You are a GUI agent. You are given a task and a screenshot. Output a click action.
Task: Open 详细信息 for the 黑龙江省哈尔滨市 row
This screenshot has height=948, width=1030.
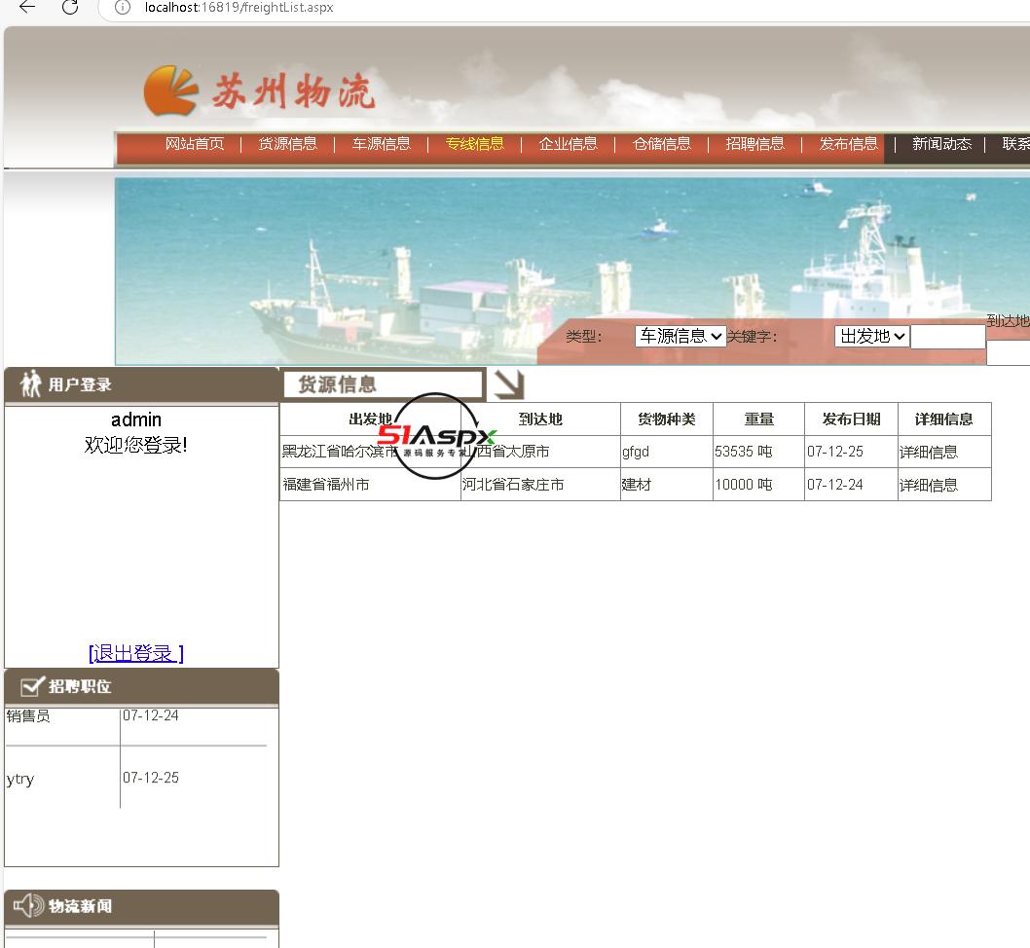click(928, 452)
